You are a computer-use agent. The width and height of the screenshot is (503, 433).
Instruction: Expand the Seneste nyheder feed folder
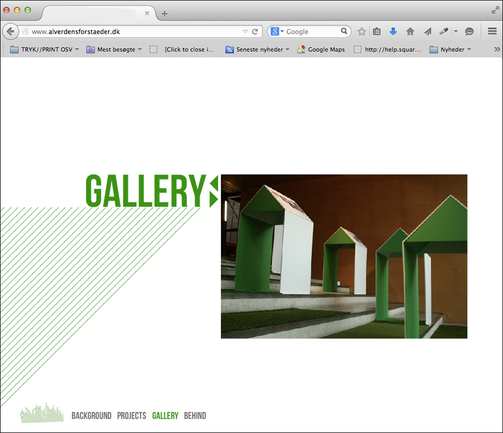coord(257,49)
